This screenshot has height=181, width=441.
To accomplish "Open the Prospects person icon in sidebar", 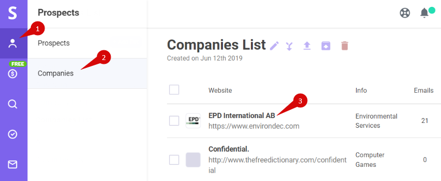I will (13, 43).
